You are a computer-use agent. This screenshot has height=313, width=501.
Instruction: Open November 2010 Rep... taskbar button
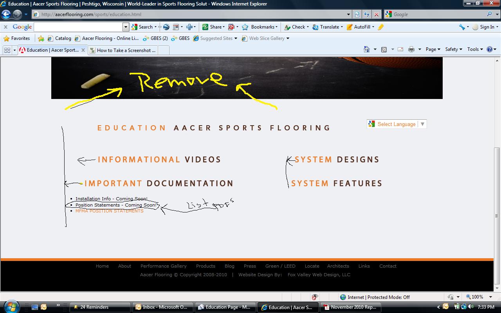(350, 307)
